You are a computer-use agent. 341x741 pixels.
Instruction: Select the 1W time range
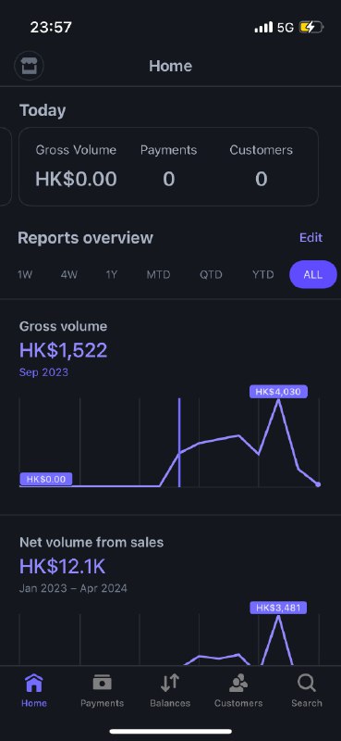25,274
